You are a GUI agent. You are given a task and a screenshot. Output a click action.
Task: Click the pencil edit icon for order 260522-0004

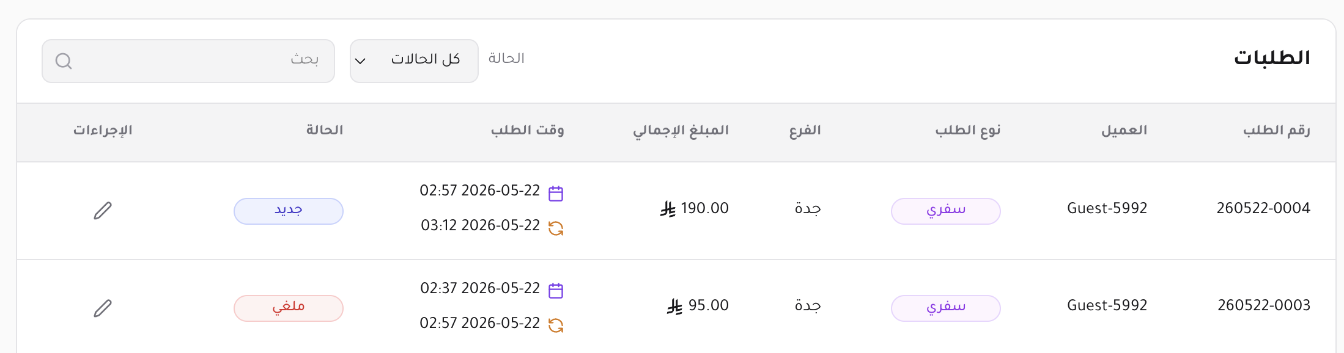point(103,211)
